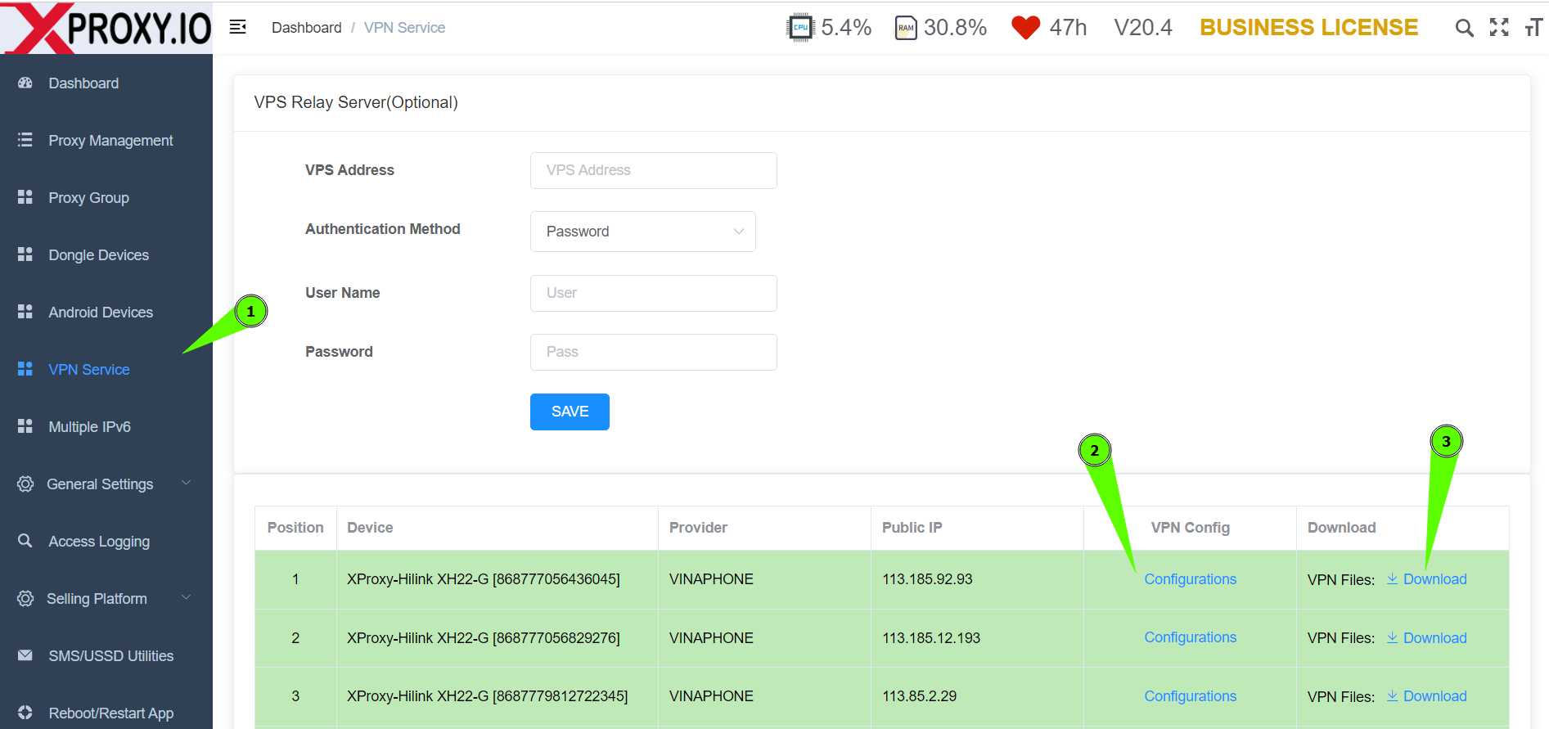This screenshot has height=729, width=1549.
Task: Download VPN files for position 1
Action: [x=1426, y=579]
